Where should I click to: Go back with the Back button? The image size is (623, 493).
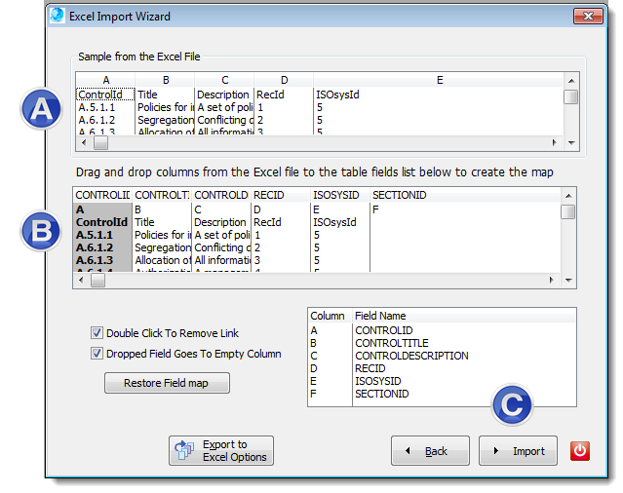pos(430,450)
